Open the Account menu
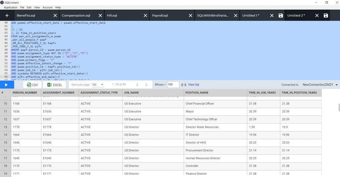This screenshot has height=177, width=340. tap(47, 7)
